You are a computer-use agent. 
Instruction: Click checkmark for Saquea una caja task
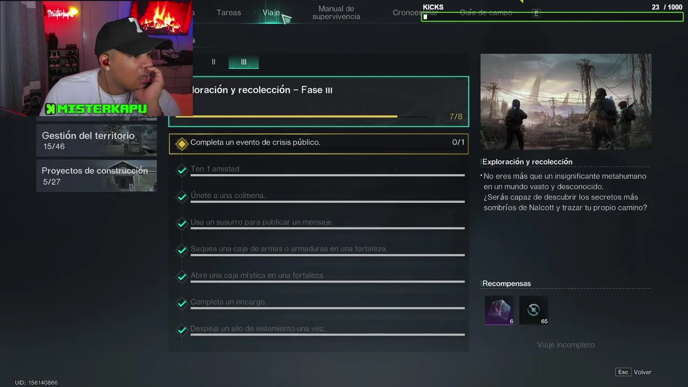click(182, 250)
